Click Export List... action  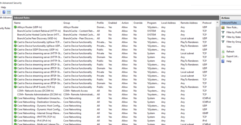(233, 56)
